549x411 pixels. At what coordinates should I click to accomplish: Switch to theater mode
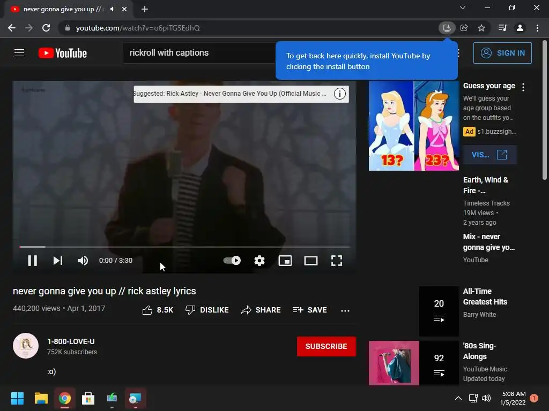(x=311, y=261)
